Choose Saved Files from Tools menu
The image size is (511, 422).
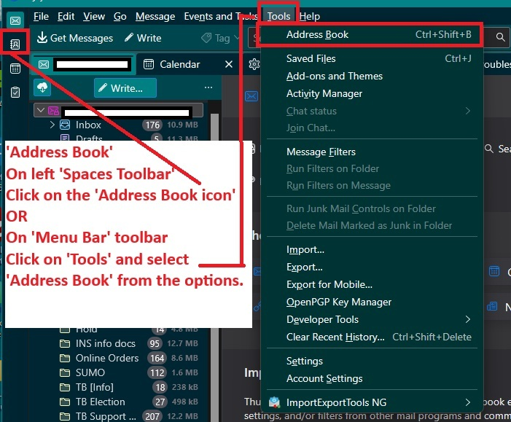coord(372,58)
